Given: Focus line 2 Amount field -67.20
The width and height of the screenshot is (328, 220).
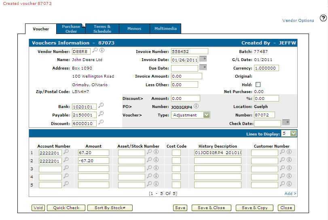Looking at the screenshot, I should click(x=93, y=161).
